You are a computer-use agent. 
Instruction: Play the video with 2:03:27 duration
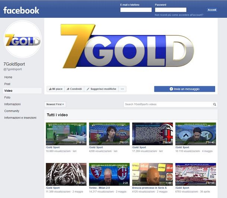click(x=109, y=134)
